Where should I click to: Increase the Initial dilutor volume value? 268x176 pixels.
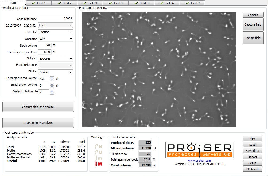(x=52, y=84)
